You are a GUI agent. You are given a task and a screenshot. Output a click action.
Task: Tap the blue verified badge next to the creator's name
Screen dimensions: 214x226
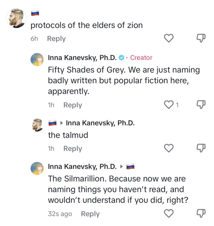(121, 58)
